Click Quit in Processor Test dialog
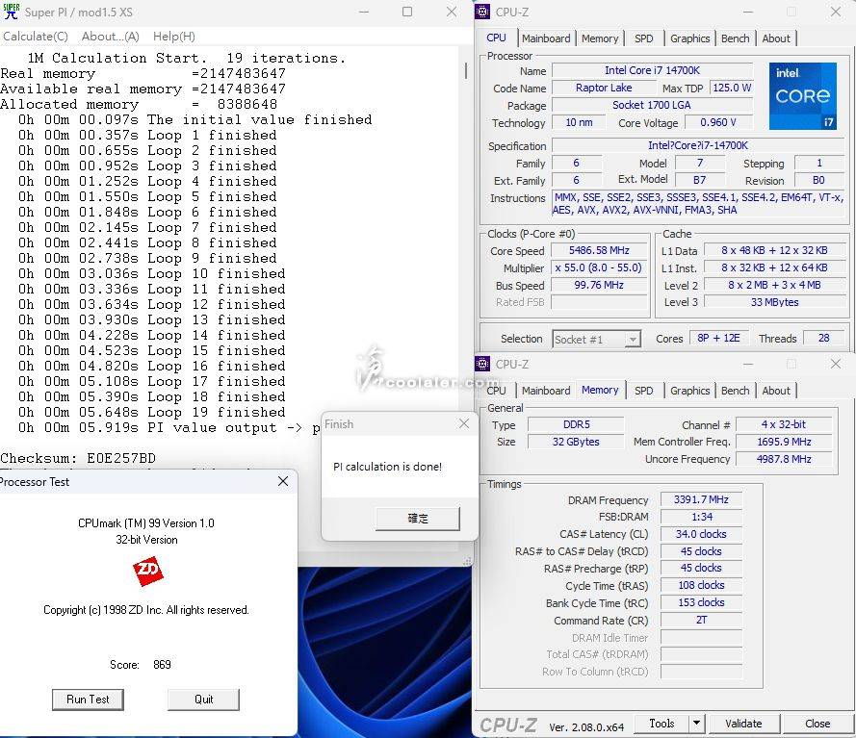This screenshot has width=856, height=738. [203, 700]
